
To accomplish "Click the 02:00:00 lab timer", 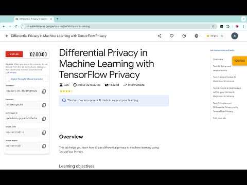I will pos(39,54).
